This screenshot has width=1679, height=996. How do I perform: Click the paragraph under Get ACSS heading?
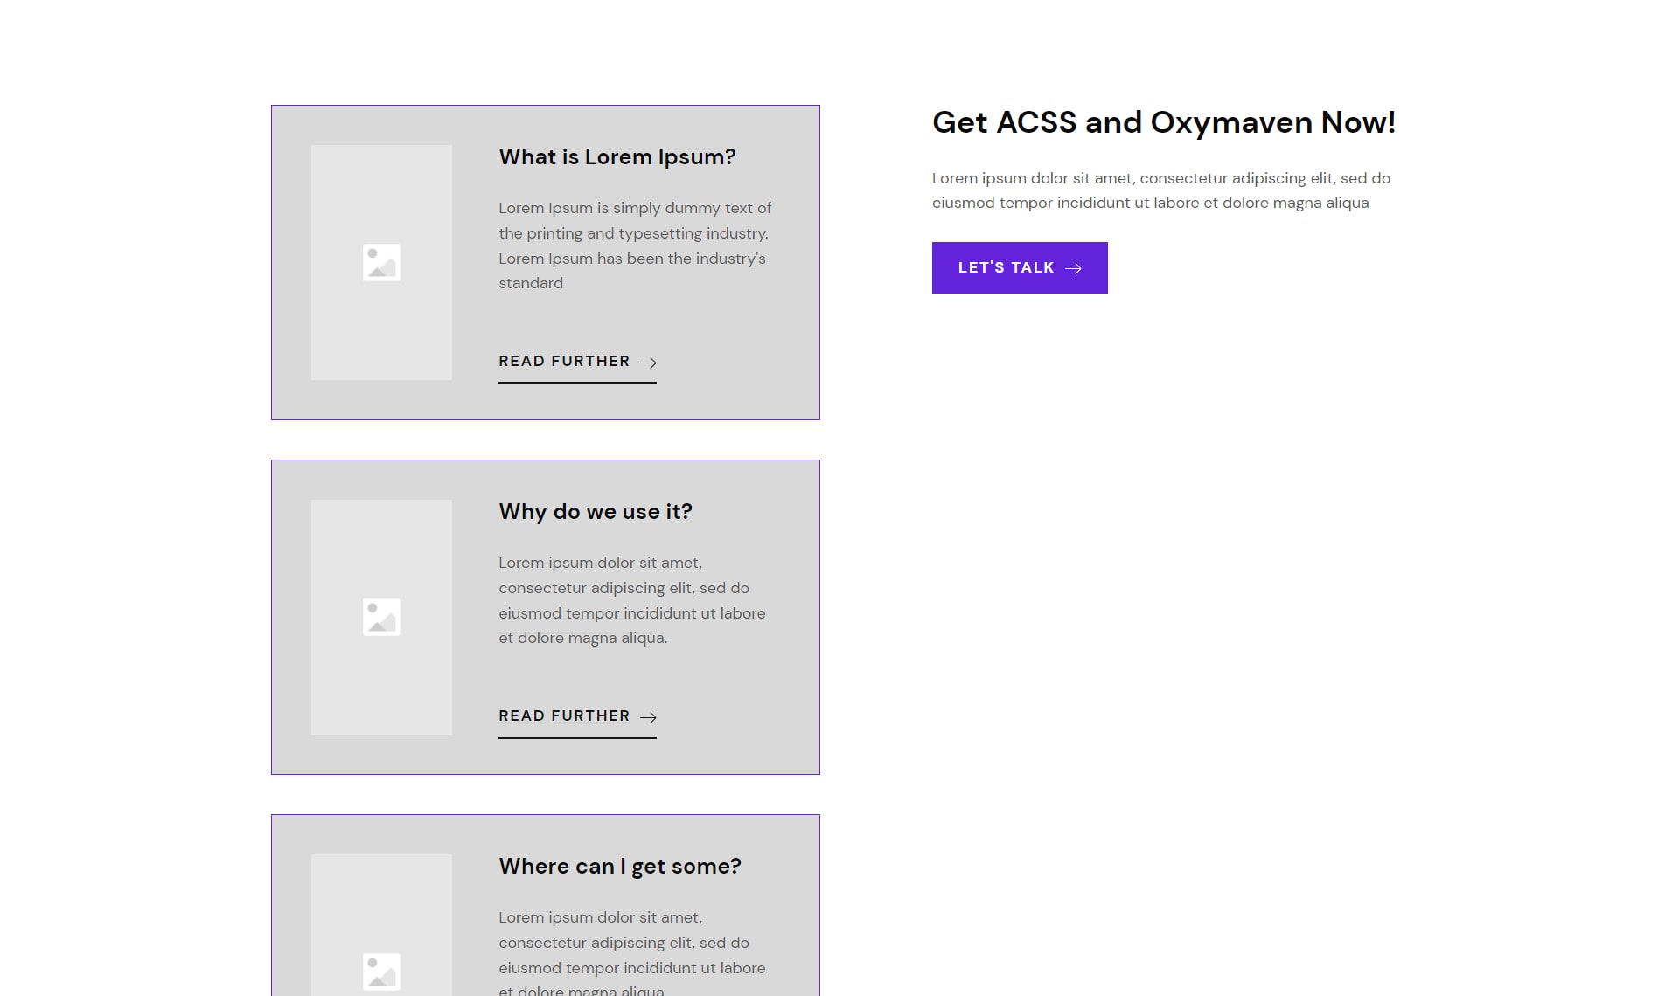pos(1161,190)
